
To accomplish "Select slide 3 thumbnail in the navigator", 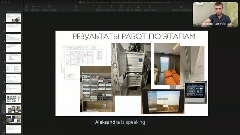I will 13,28.
